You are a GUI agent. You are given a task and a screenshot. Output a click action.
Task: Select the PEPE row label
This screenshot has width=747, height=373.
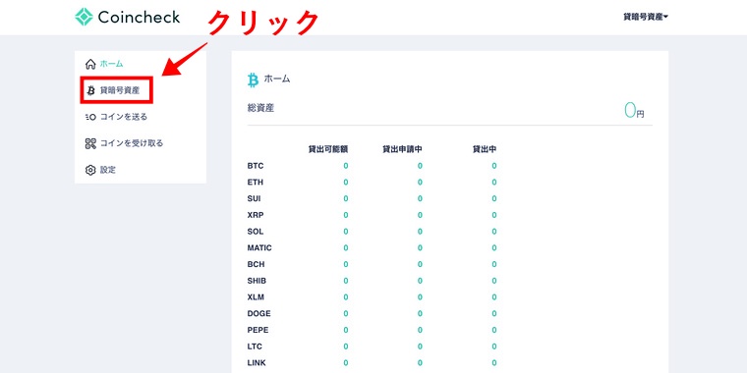(258, 330)
